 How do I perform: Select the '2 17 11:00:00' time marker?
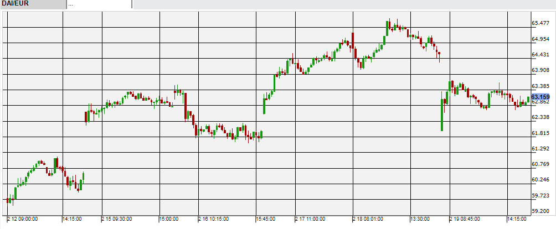310,219
